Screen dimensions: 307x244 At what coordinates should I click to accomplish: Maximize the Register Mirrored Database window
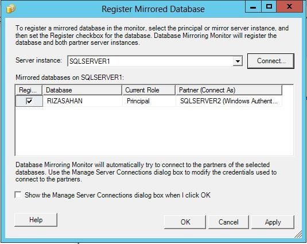tap(269, 7)
